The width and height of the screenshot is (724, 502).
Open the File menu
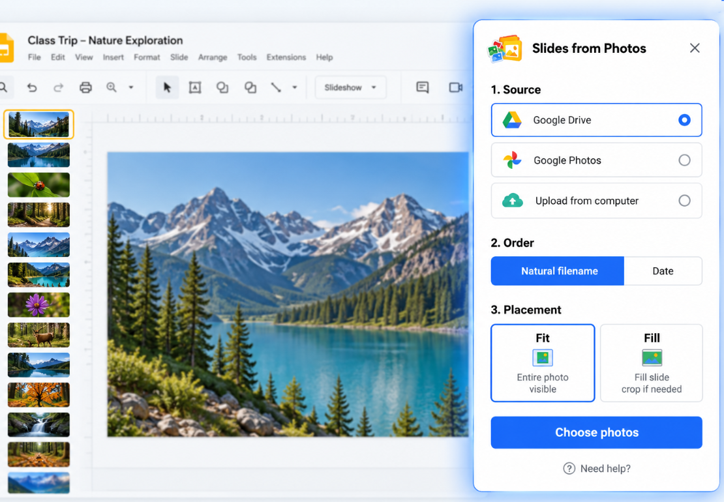pos(34,57)
